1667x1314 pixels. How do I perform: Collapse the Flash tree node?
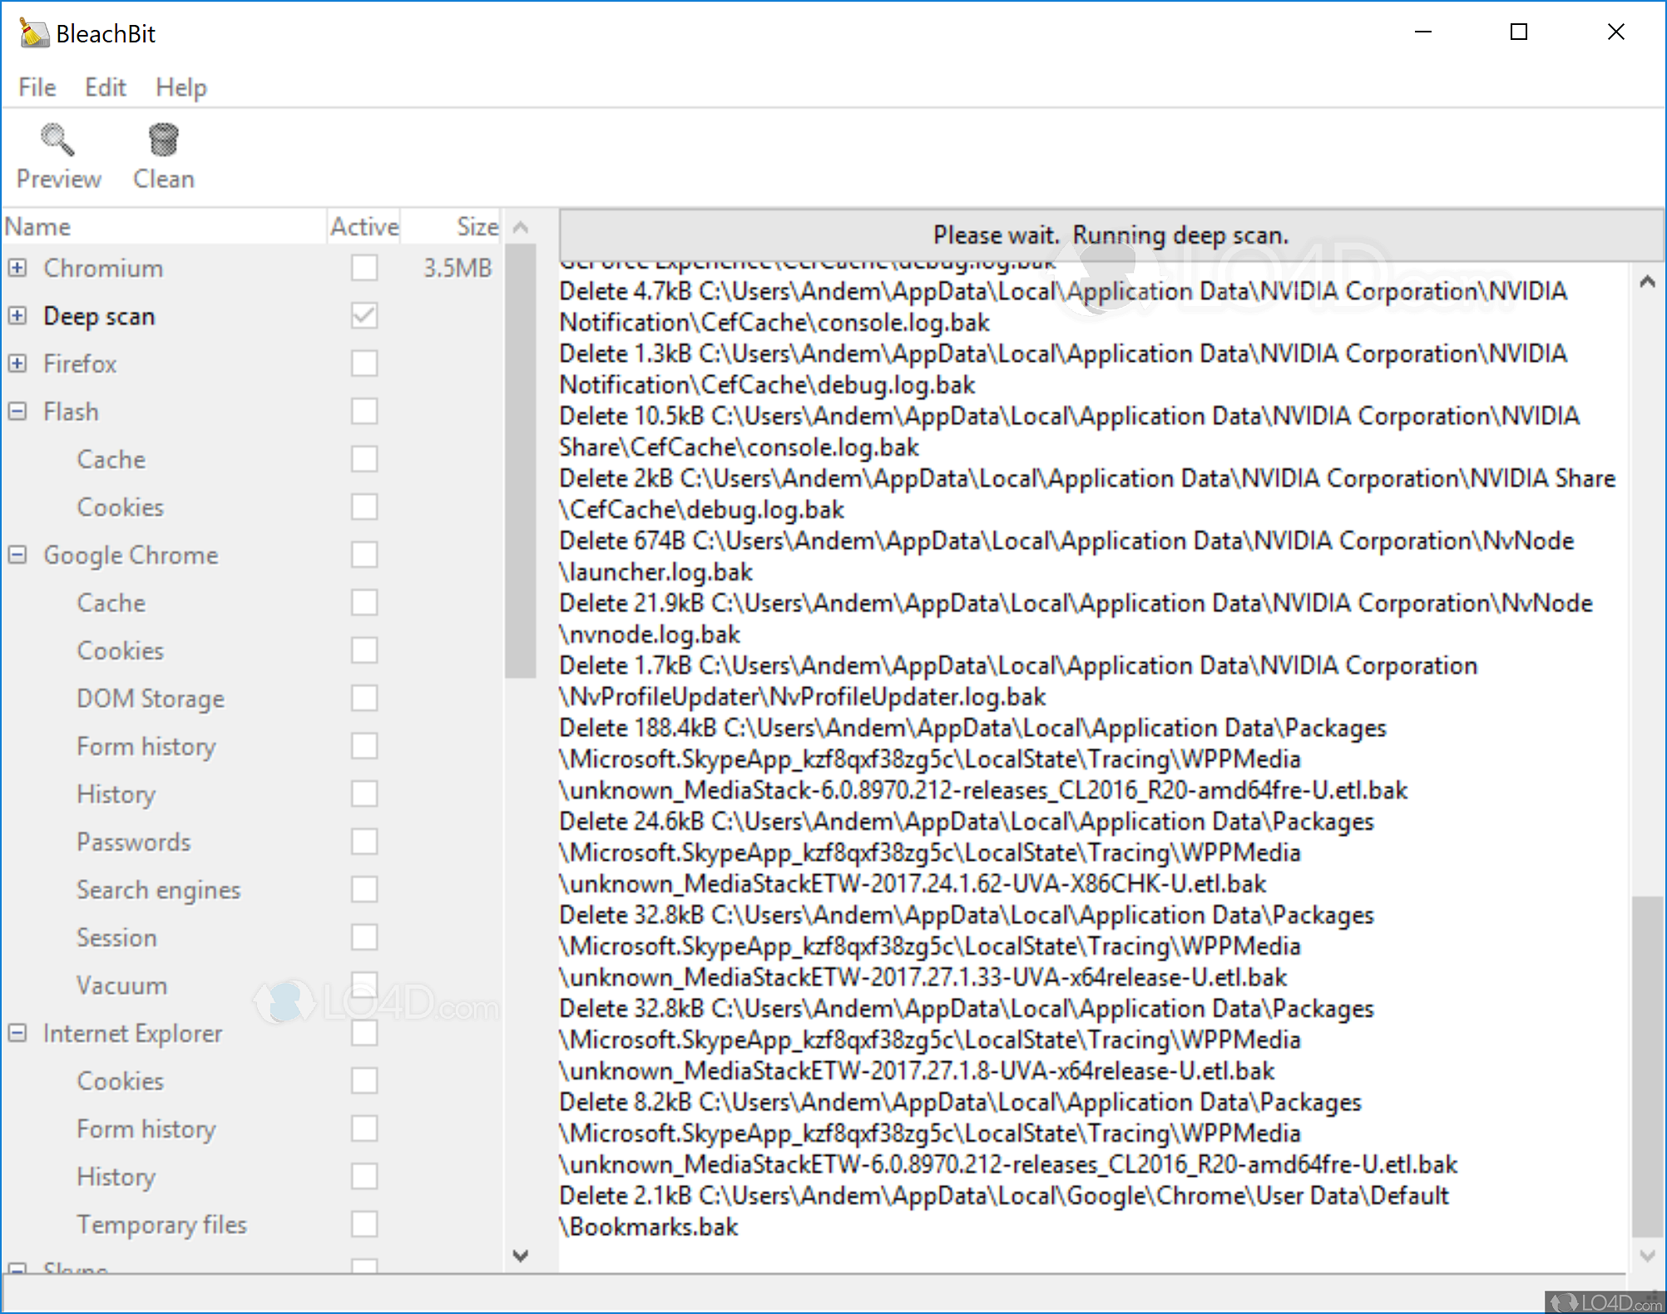point(17,411)
